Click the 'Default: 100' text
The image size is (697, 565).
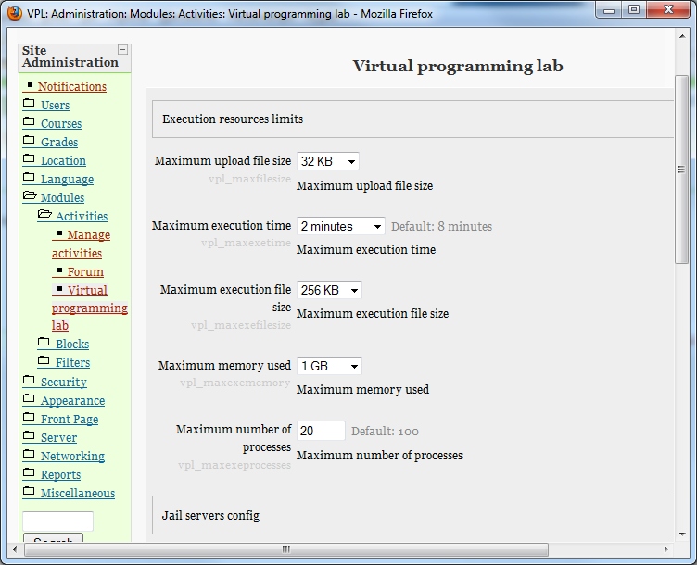pos(385,432)
